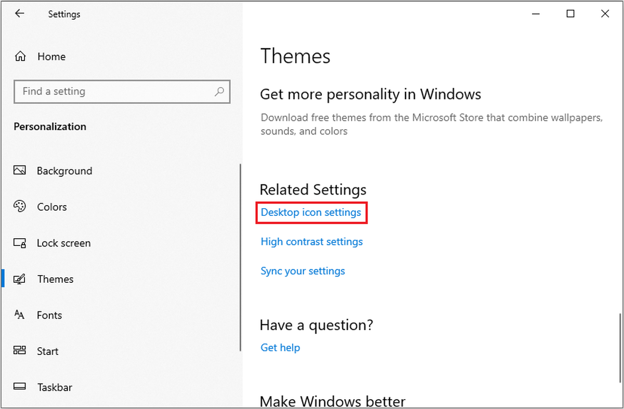Open High contrast settings link
This screenshot has height=409, width=624.
click(312, 242)
